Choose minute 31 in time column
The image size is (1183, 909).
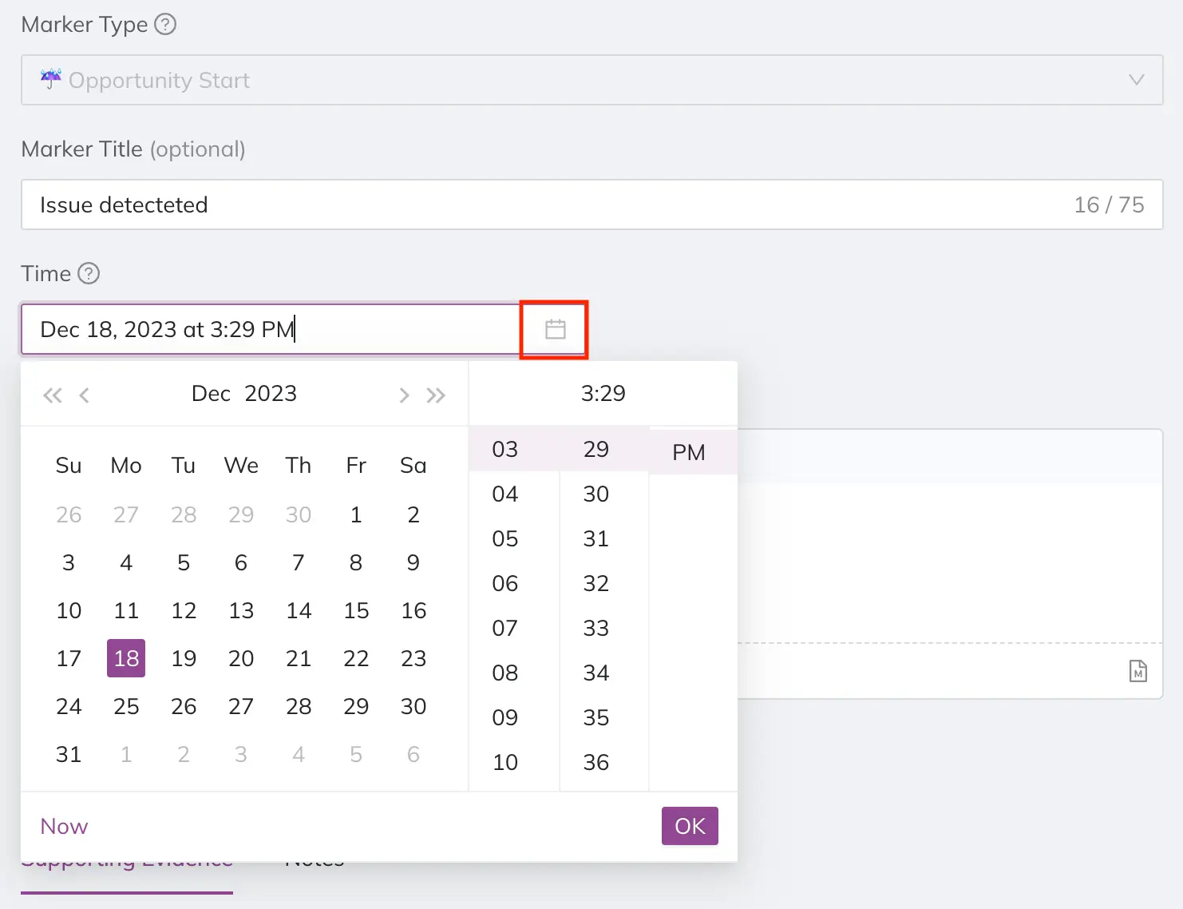coord(604,538)
